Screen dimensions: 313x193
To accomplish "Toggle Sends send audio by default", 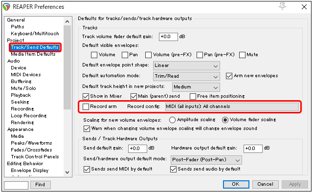I will coord(173,169).
